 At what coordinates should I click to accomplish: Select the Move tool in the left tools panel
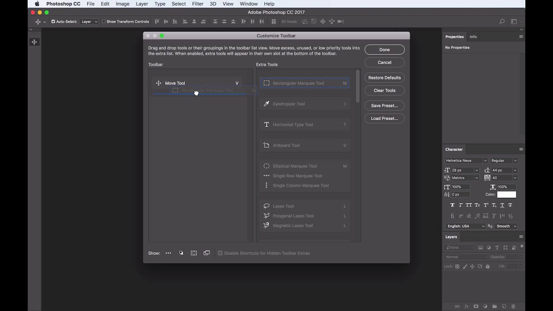(34, 42)
